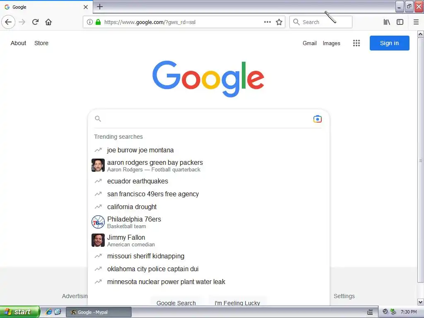Click trending arrow beside california drought
Screen dimensions: 424x318
pyautogui.click(x=98, y=207)
